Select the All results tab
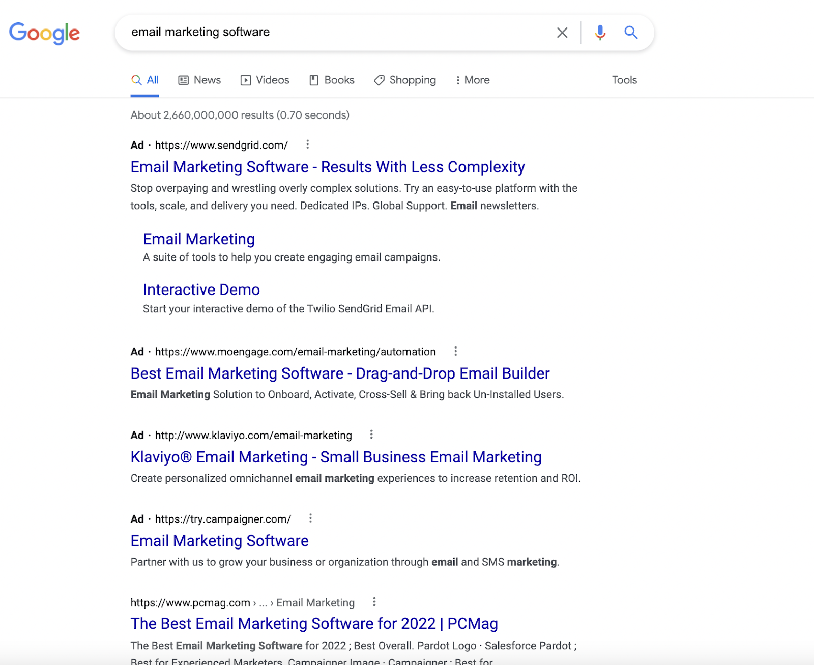 point(145,80)
